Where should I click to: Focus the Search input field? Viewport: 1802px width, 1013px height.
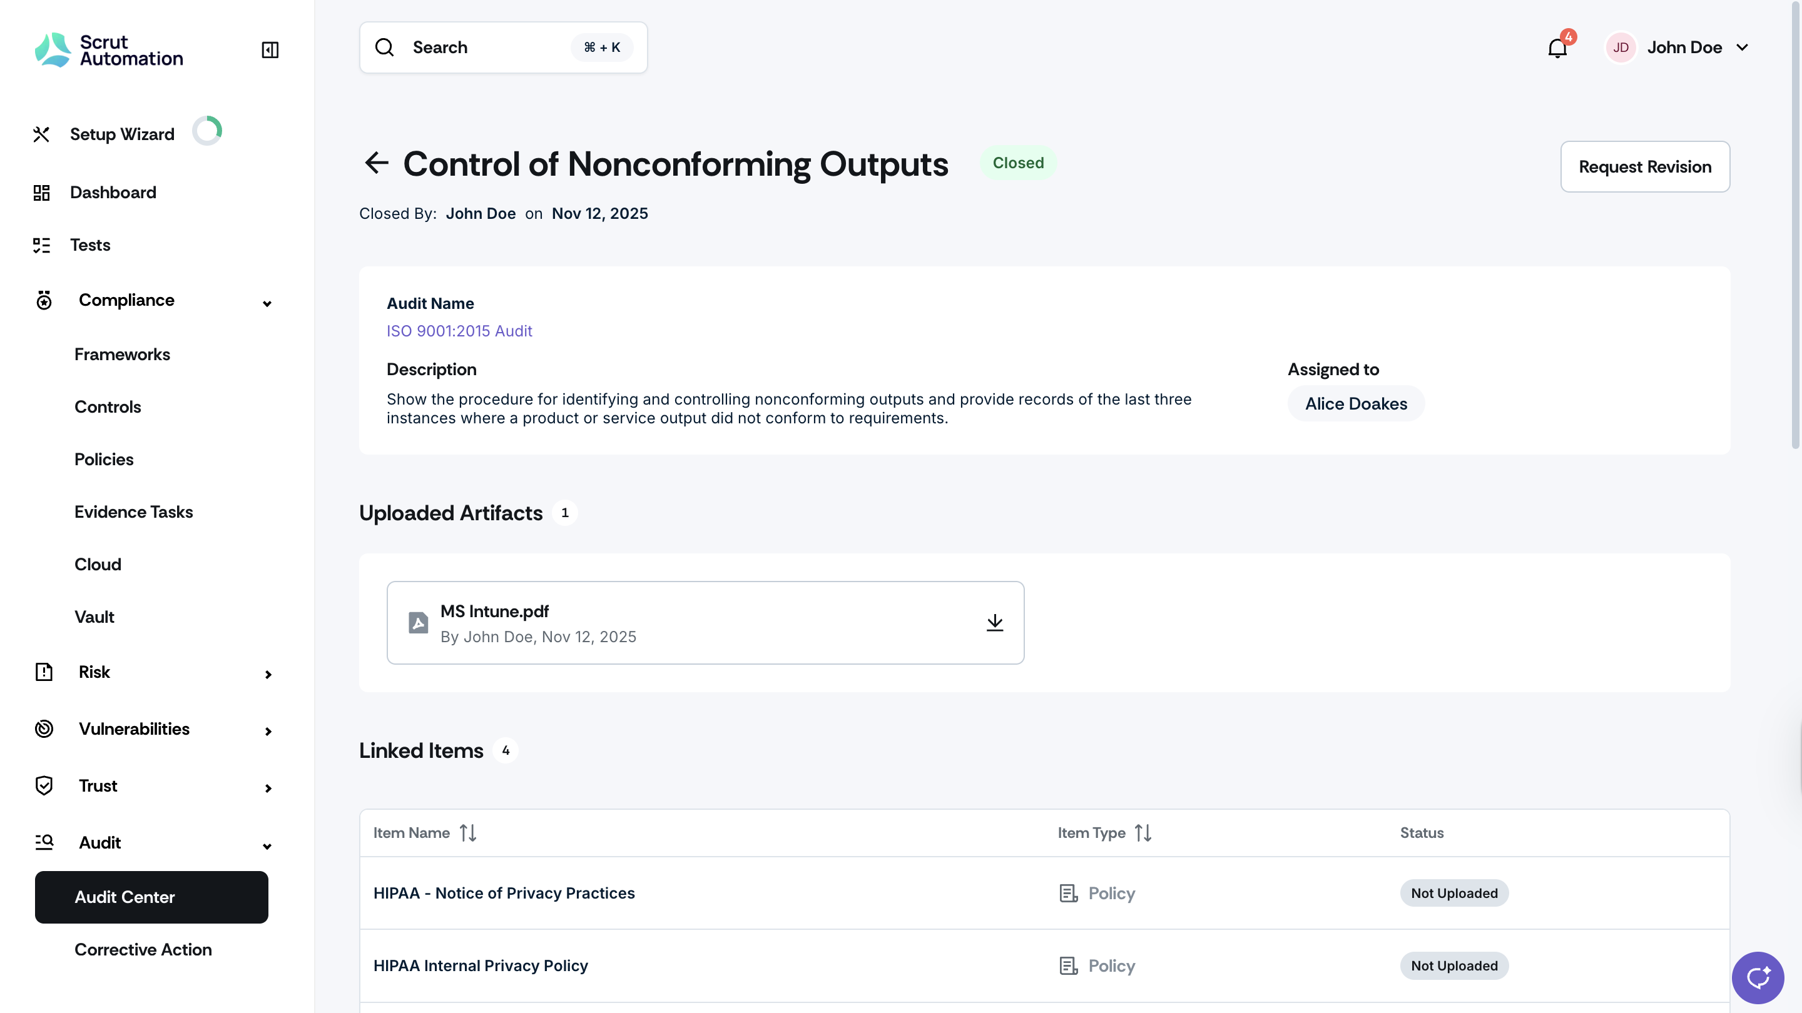click(504, 48)
